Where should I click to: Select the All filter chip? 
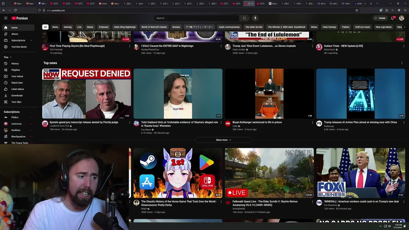(x=45, y=27)
